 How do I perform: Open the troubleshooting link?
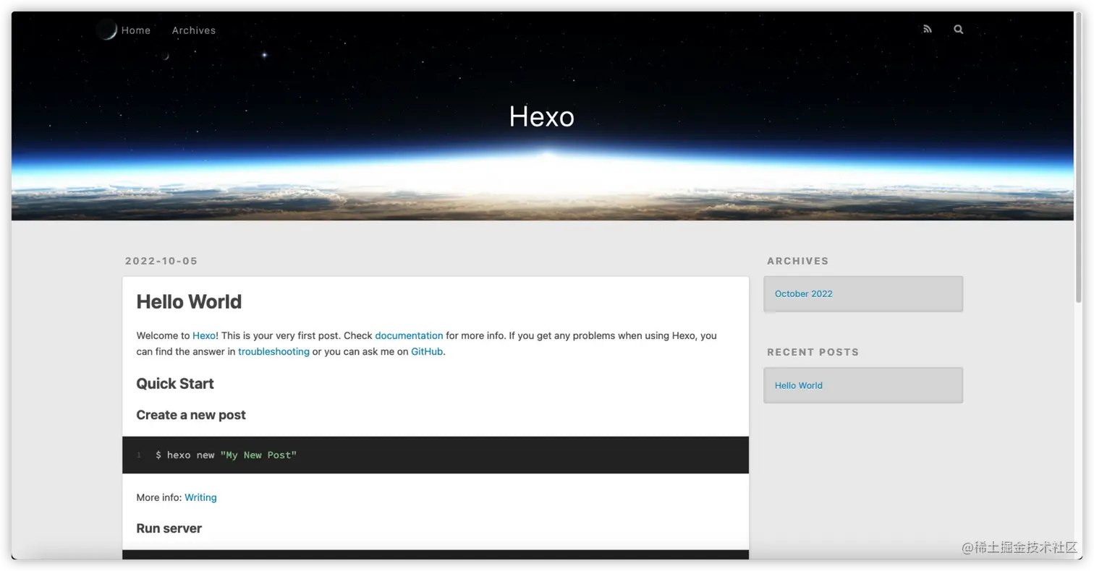click(x=273, y=351)
